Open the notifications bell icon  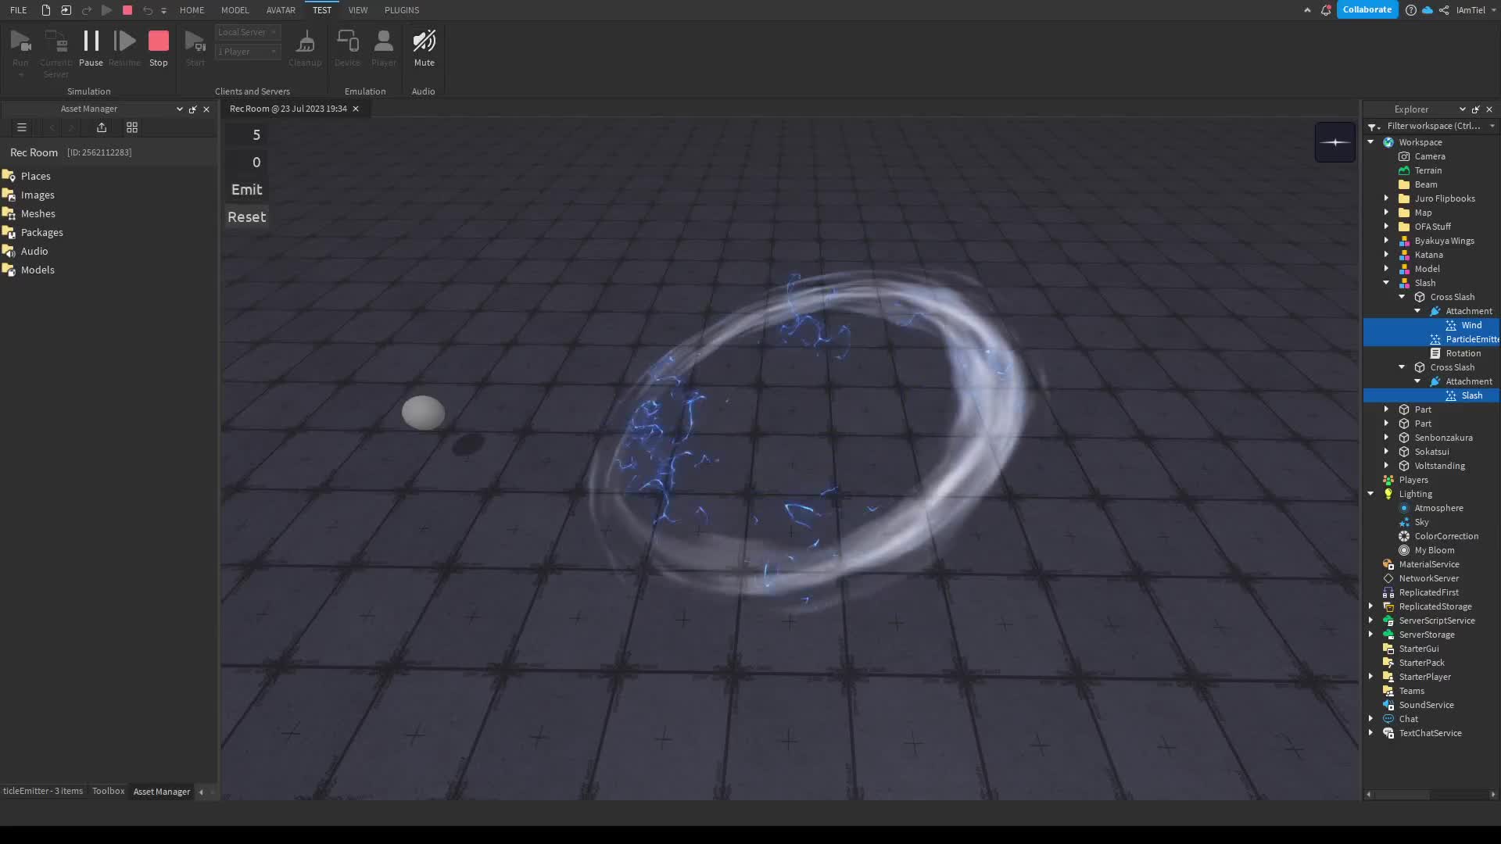tap(1326, 10)
